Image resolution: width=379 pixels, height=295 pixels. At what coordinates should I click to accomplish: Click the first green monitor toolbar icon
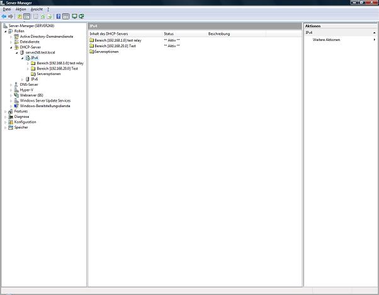[75, 16]
